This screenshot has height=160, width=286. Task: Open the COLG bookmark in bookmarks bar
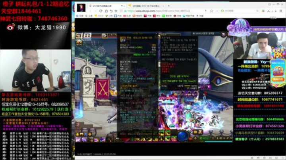click(x=99, y=16)
